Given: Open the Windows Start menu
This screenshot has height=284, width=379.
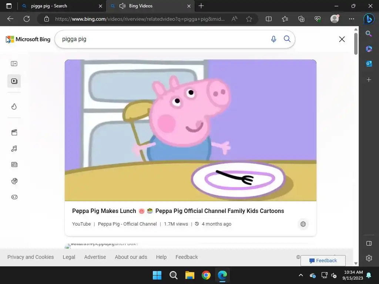Looking at the screenshot, I should pos(157,275).
